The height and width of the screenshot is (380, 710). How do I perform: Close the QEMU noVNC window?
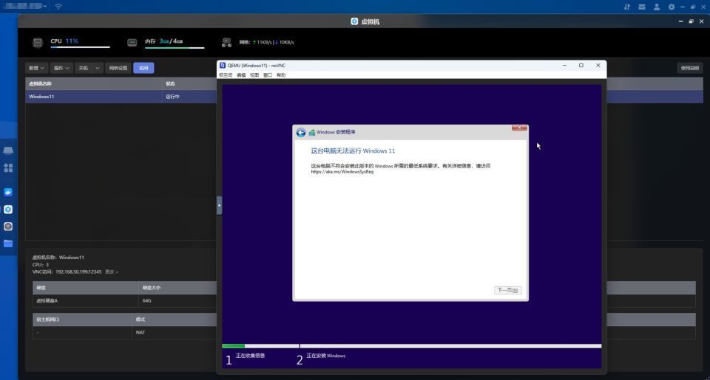(x=598, y=66)
